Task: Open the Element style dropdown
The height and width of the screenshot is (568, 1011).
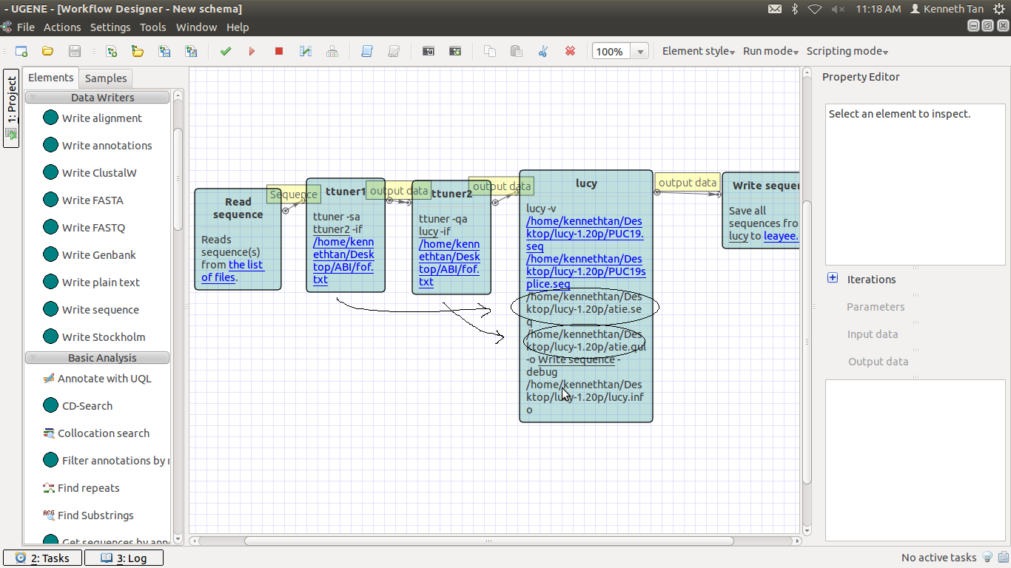Action: (x=698, y=51)
